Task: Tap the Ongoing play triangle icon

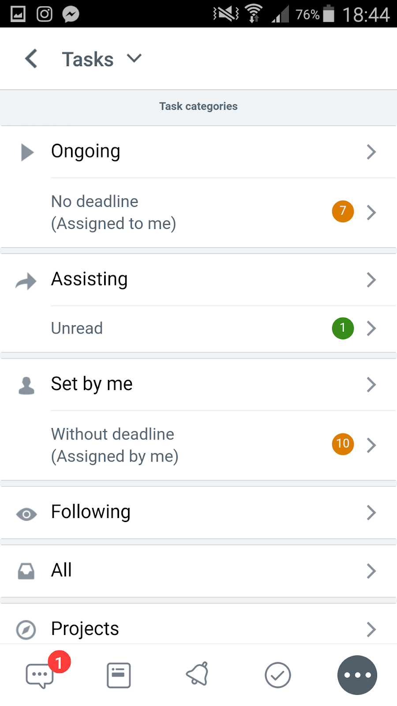Action: 27,152
